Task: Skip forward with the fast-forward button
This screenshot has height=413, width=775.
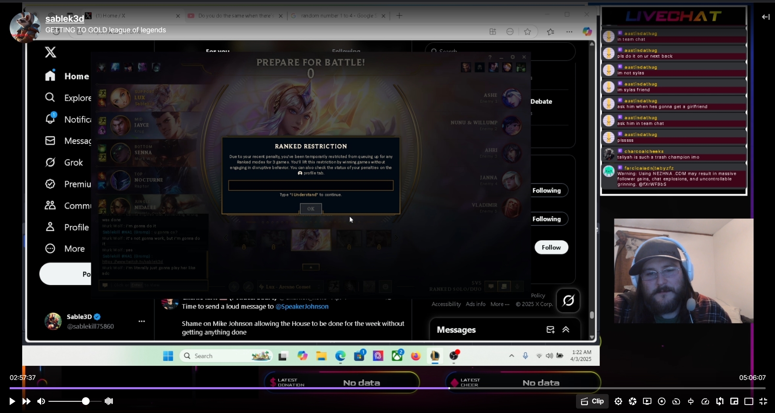Action: pos(27,401)
